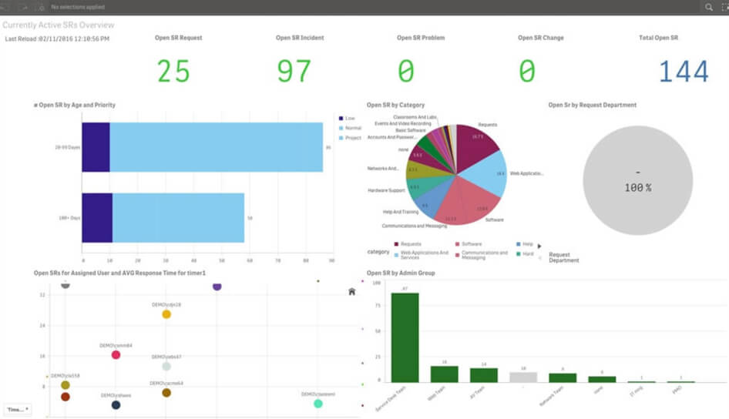This screenshot has width=729, height=419.
Task: Select the Hardware Support pie slice
Action: point(423,188)
